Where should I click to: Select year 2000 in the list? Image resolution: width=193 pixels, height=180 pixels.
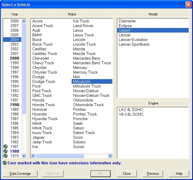pos(15,58)
